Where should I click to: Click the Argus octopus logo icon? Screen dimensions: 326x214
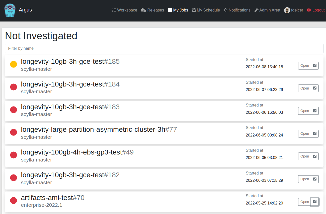pos(10,10)
